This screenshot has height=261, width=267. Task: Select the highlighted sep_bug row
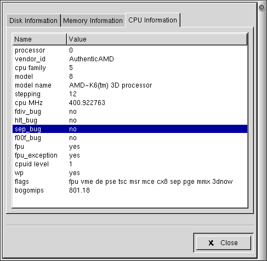pyautogui.click(x=130, y=129)
